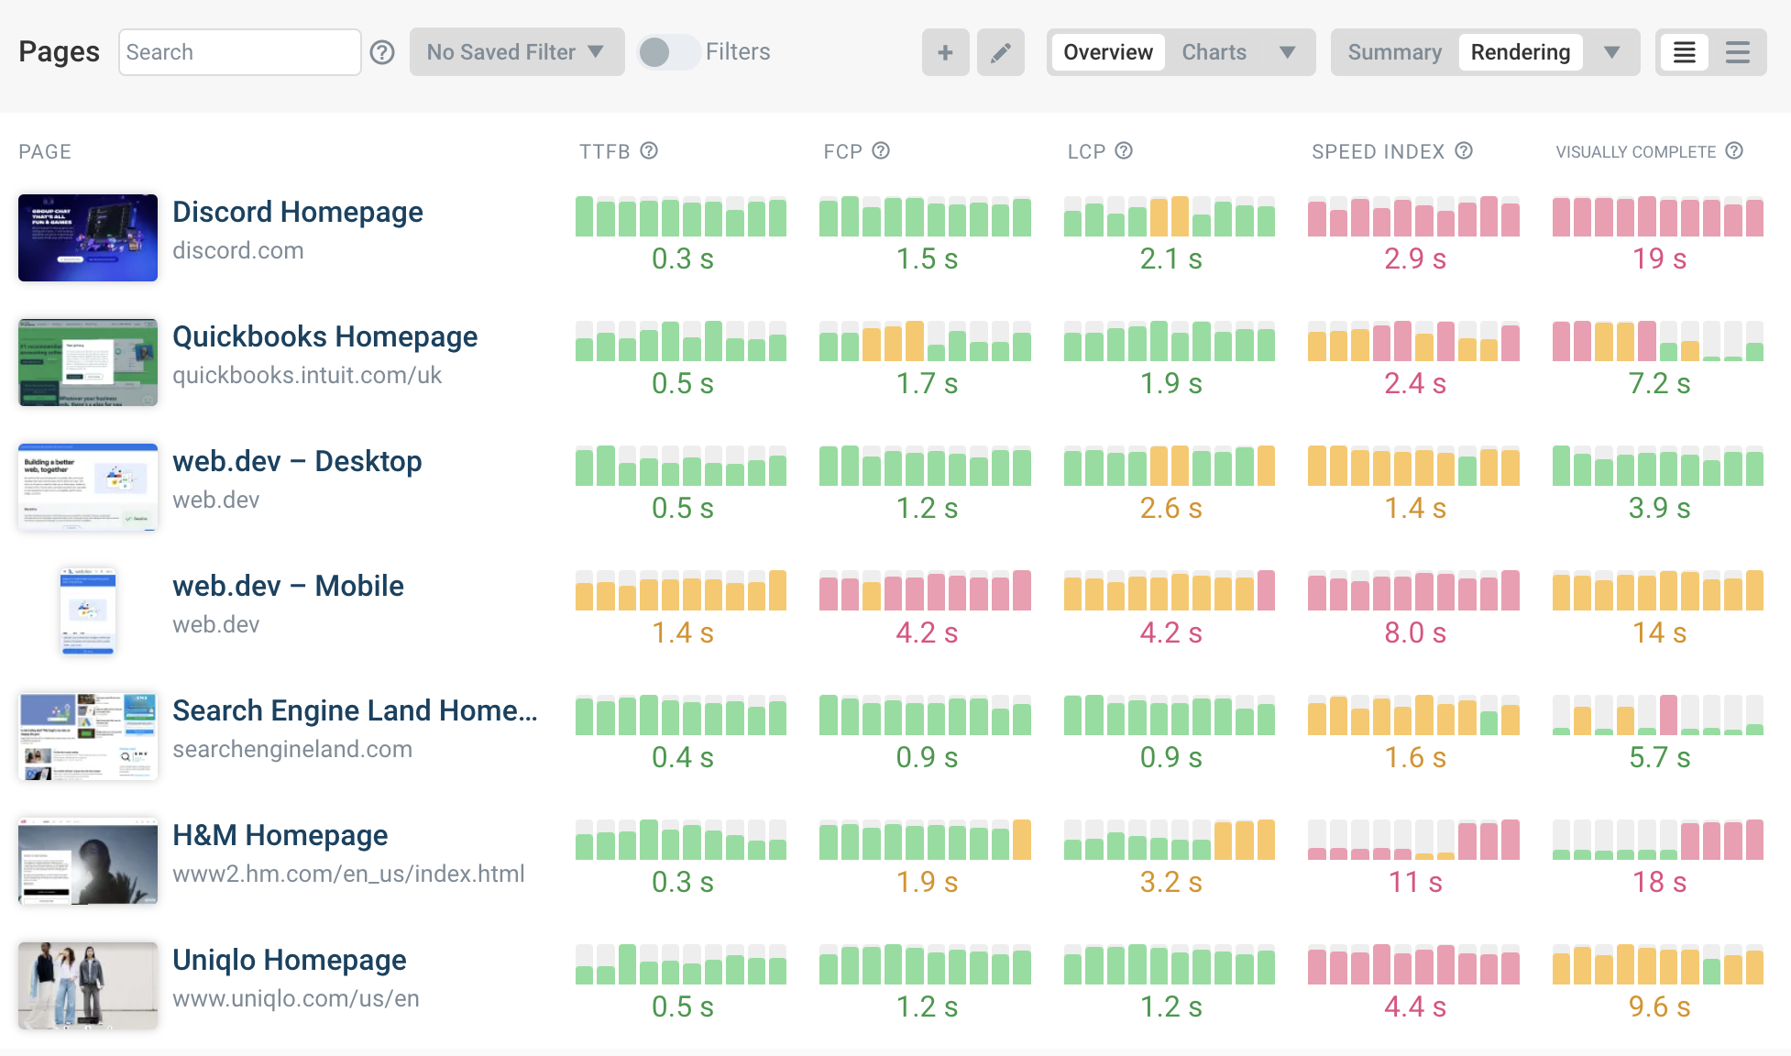Click the discord.com URL text
Viewport: 1791px width, 1056px height.
point(238,250)
